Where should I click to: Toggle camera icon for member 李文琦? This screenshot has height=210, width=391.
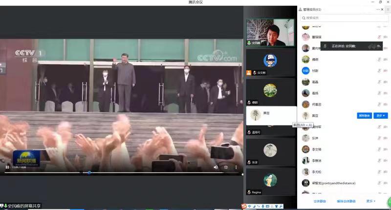(x=386, y=149)
